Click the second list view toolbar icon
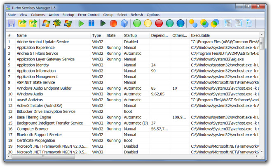The width and height of the screenshot is (272, 167). point(239,23)
